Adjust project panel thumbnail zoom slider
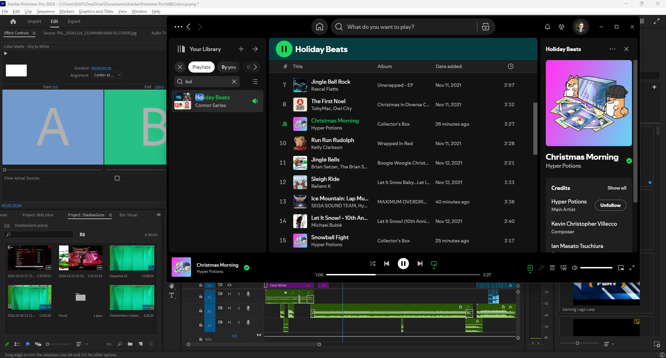This screenshot has height=358, width=666. coord(58,344)
